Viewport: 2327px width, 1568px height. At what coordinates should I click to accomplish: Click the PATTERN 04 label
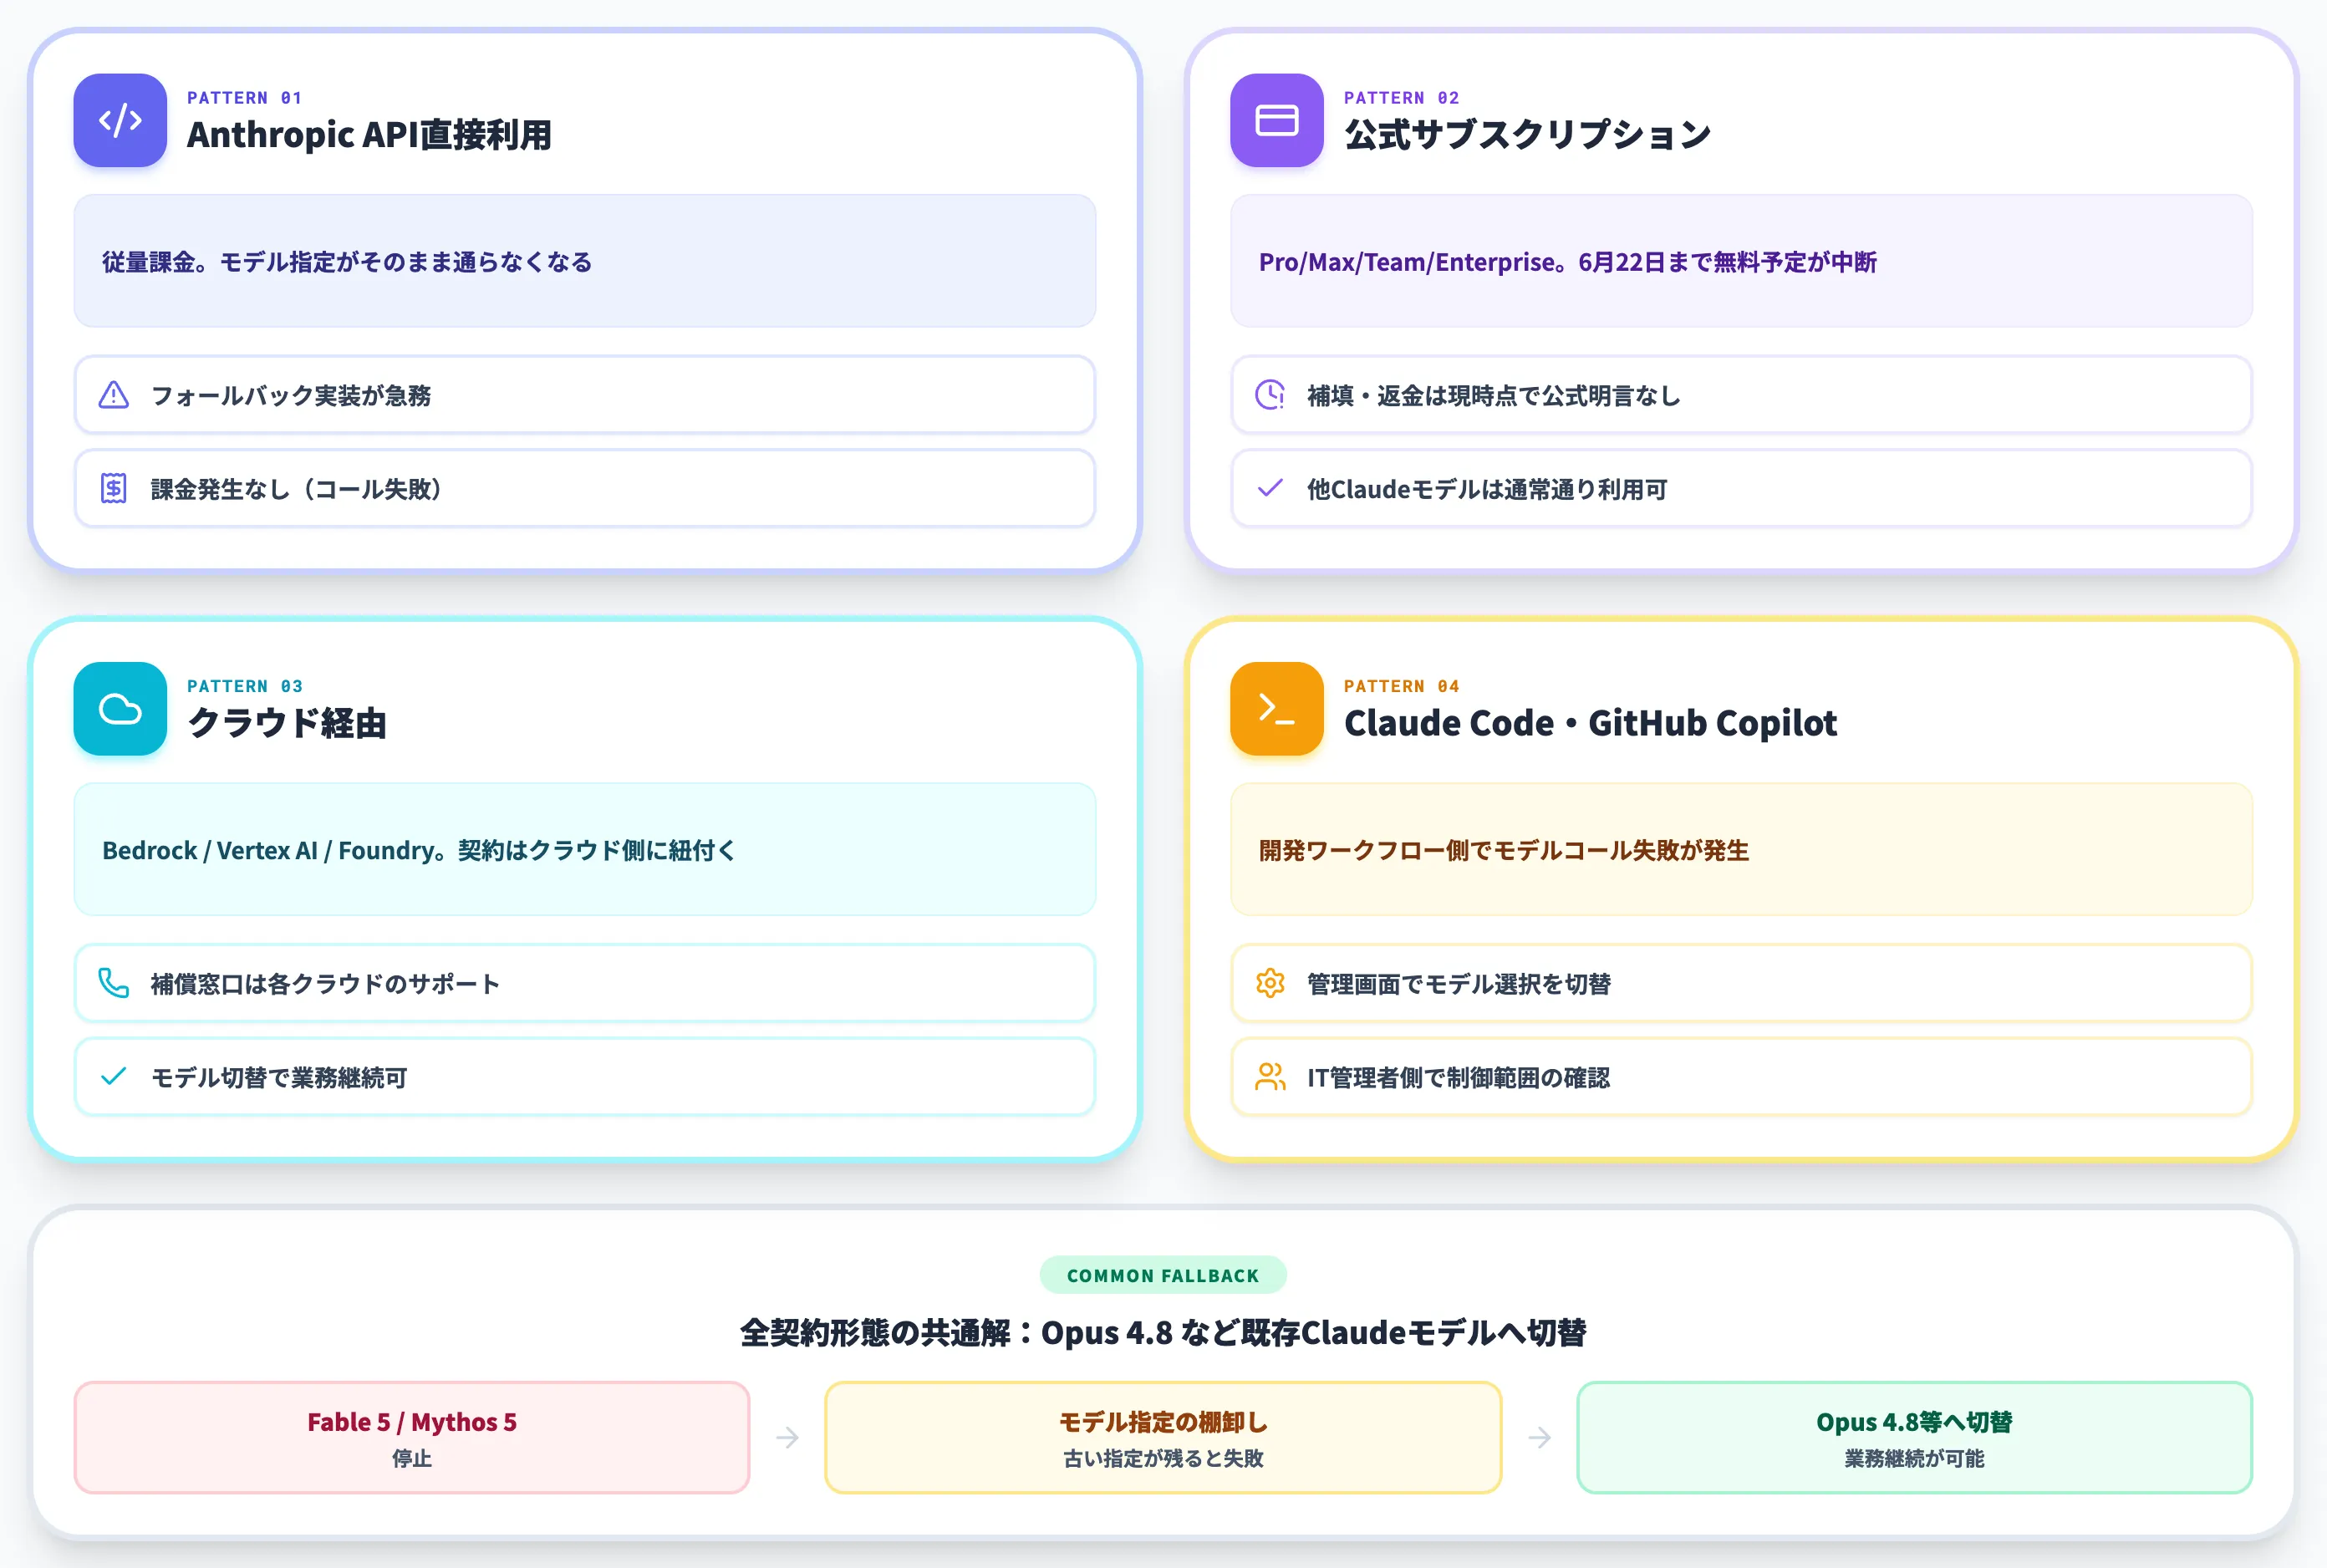click(1401, 686)
